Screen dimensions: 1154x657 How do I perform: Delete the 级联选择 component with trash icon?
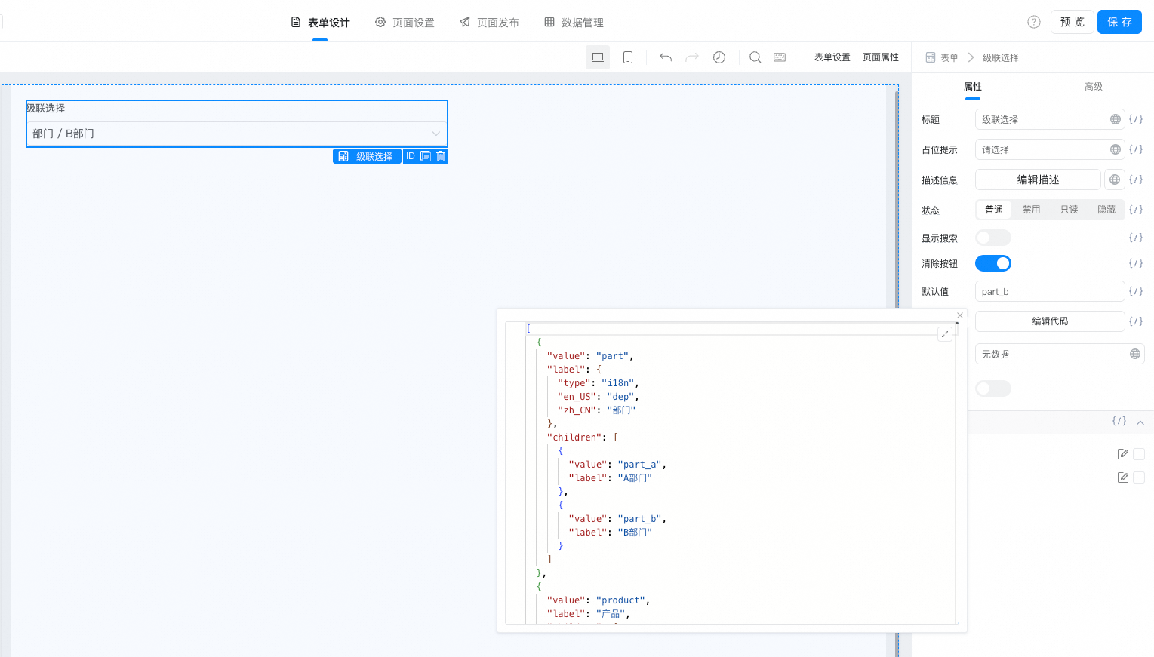[x=441, y=156]
